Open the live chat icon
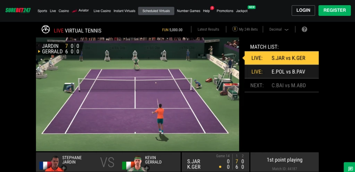Image resolution: width=355 pixels, height=172 pixels. point(349,168)
